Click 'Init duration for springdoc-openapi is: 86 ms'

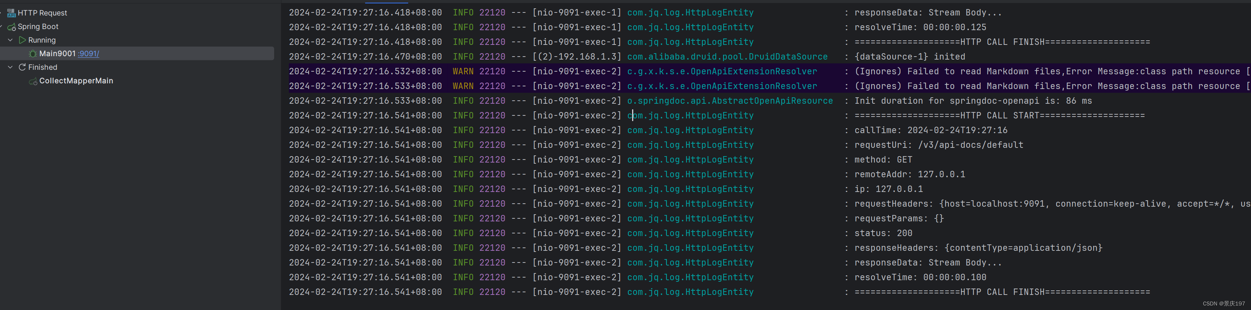click(x=973, y=101)
